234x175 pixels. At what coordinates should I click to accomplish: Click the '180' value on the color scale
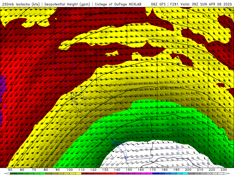[164, 170]
